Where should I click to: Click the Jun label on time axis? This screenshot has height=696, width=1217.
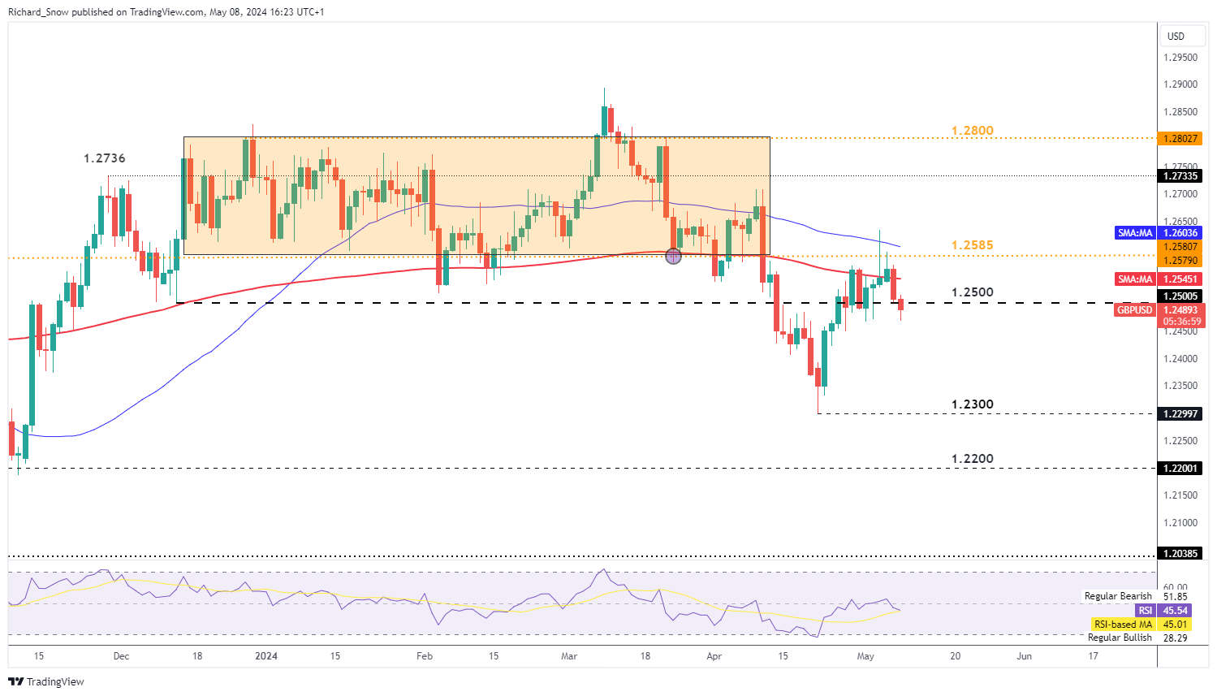click(1025, 656)
